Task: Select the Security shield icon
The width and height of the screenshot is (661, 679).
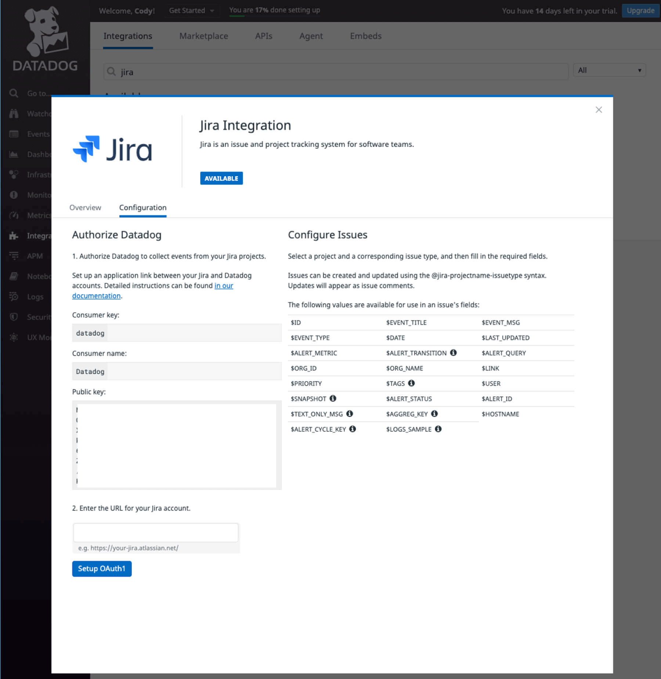Action: 14,317
